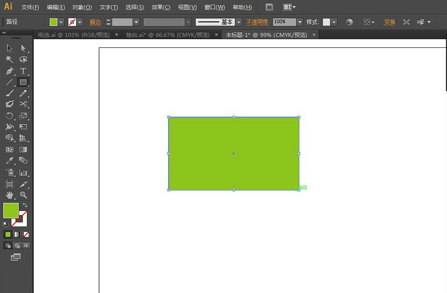Choose the Magic Wand tool

pyautogui.click(x=9, y=59)
